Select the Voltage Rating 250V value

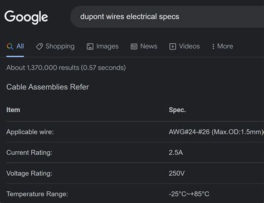[177, 174]
